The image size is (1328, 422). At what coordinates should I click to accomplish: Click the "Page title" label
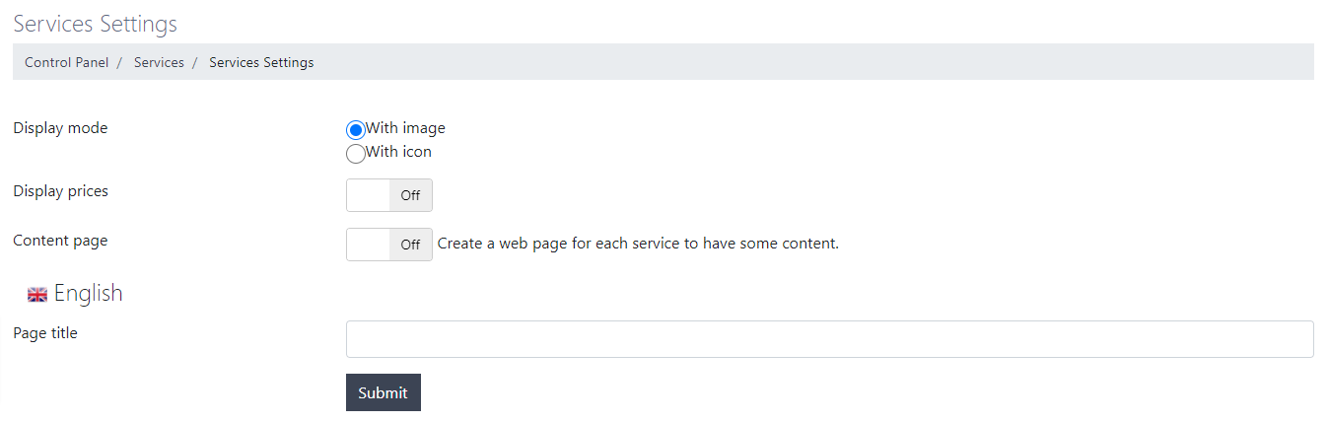(45, 332)
